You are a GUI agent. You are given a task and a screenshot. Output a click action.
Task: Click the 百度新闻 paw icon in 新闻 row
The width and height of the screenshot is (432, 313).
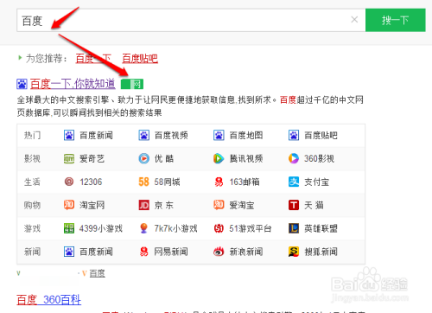click(x=69, y=252)
